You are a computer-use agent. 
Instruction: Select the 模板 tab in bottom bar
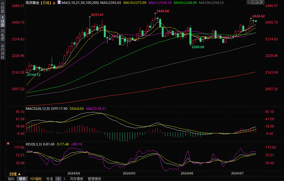22,179
